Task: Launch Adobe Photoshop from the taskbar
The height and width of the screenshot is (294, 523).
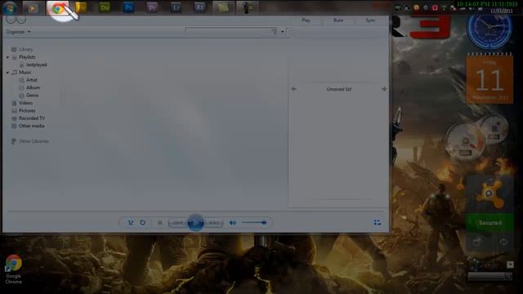Action: click(x=128, y=8)
